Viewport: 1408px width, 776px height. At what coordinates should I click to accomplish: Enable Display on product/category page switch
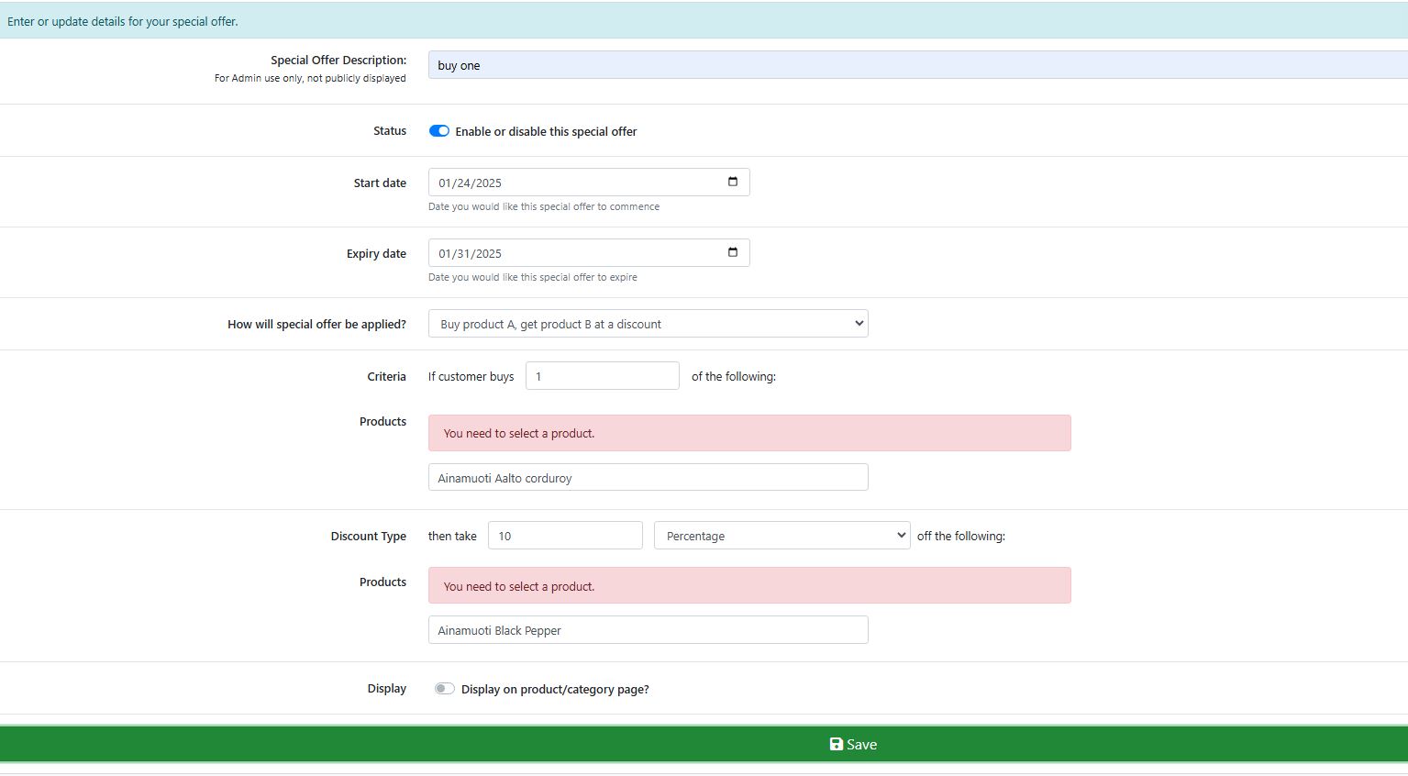tap(445, 689)
